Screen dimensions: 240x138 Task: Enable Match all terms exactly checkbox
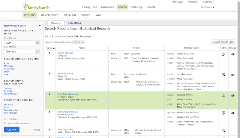[5, 123]
